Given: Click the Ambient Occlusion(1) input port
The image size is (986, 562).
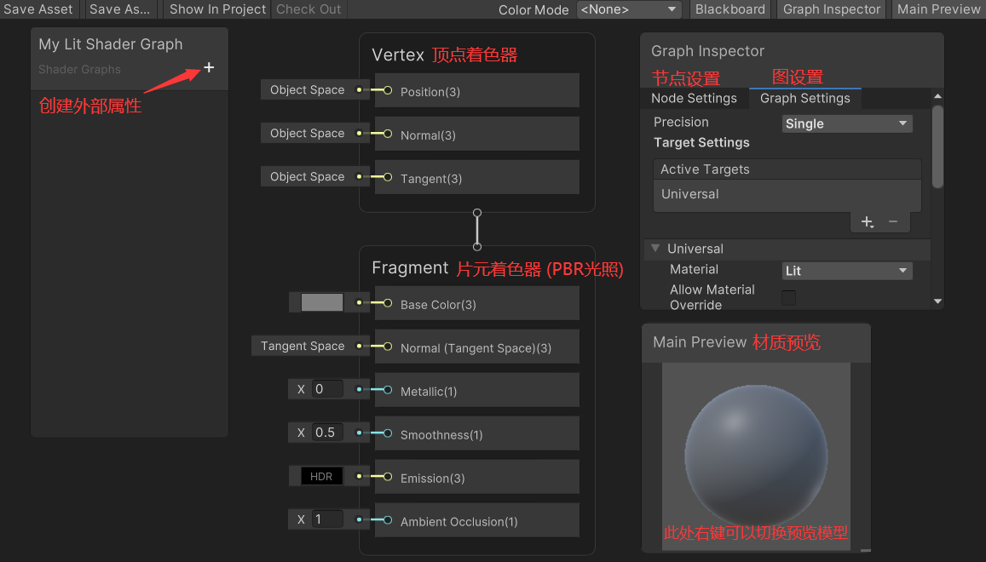Looking at the screenshot, I should [386, 519].
